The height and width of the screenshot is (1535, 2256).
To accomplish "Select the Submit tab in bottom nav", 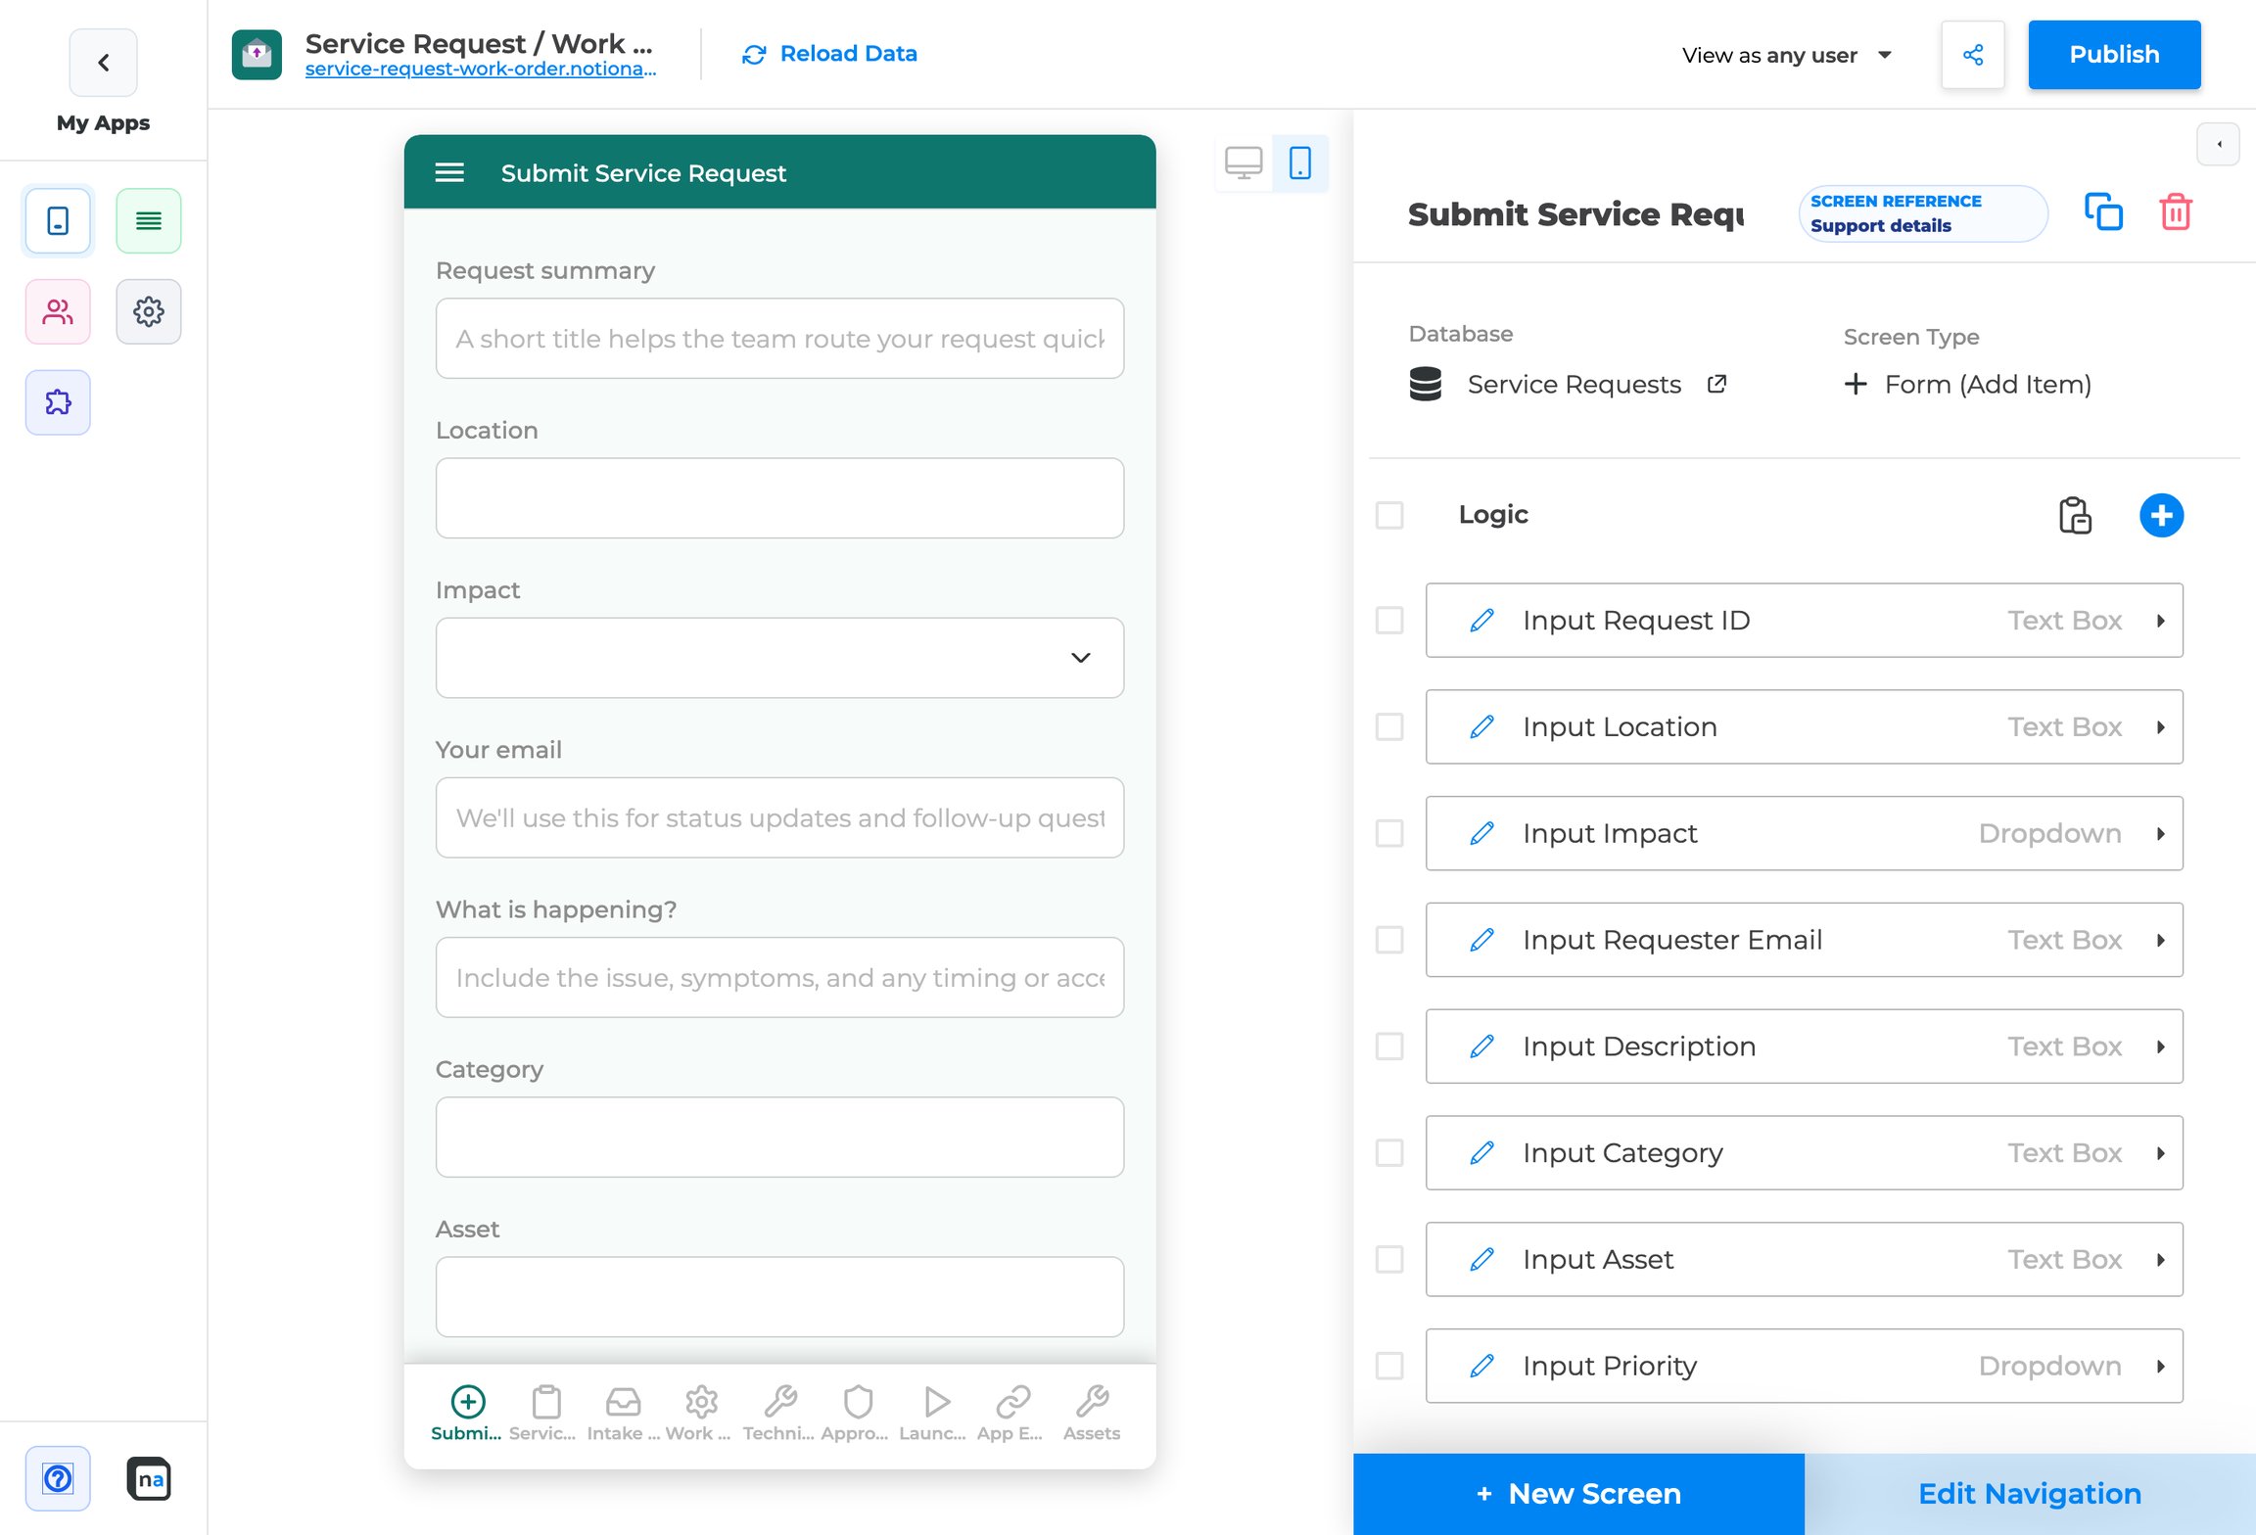I will [x=467, y=1414].
